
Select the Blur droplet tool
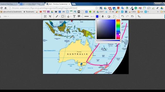103,16
